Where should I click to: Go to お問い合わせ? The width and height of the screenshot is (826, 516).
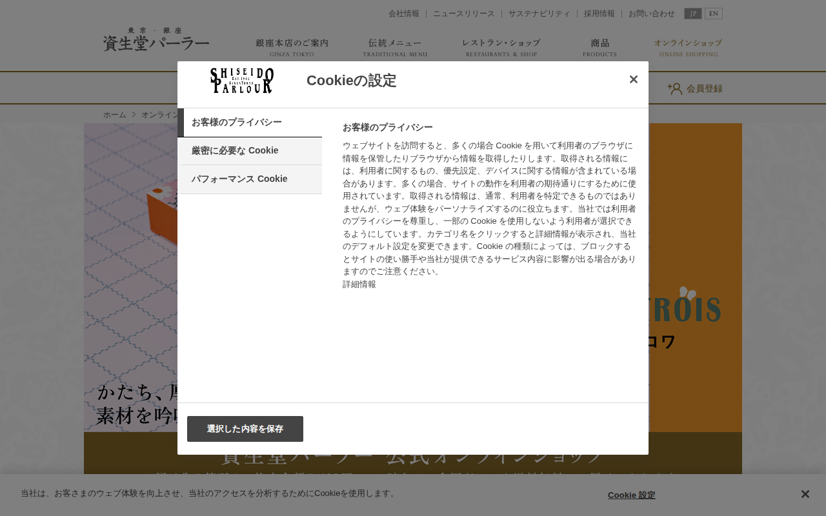pyautogui.click(x=652, y=13)
